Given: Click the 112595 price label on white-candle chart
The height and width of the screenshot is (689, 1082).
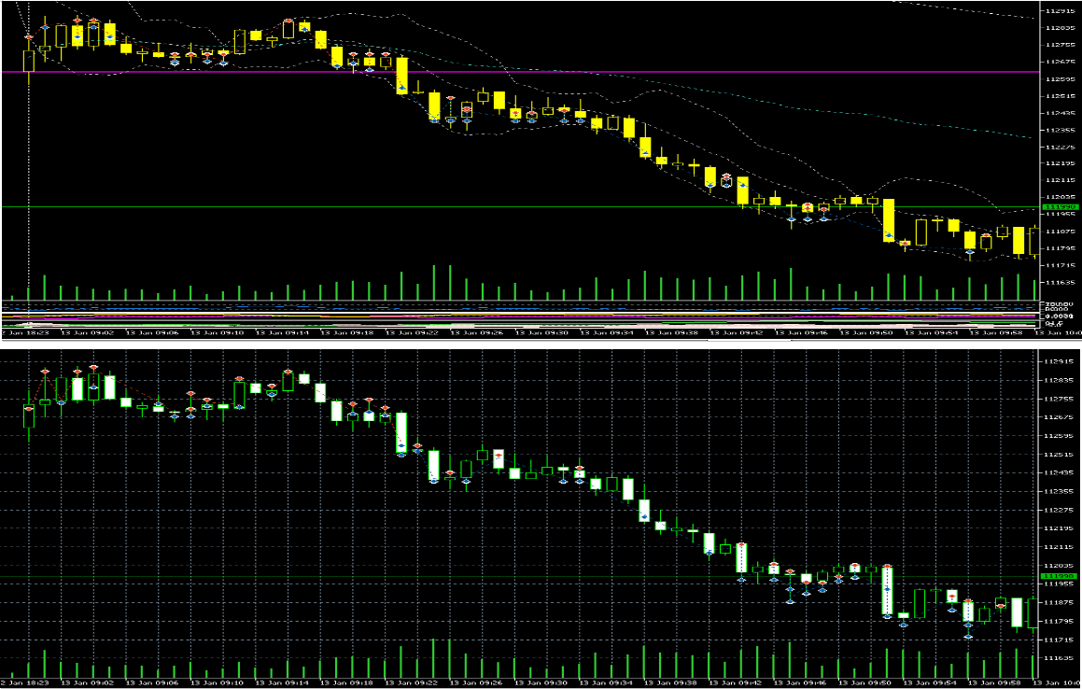Looking at the screenshot, I should click(x=1057, y=436).
